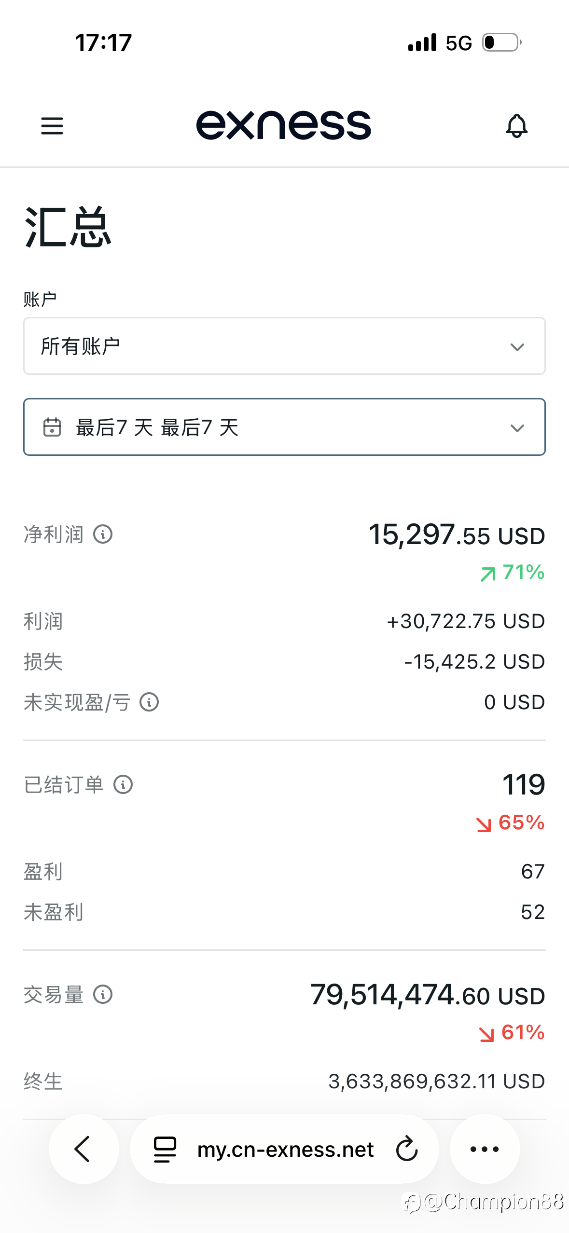
Task: Tap the 119 closed orders count
Action: point(524,785)
